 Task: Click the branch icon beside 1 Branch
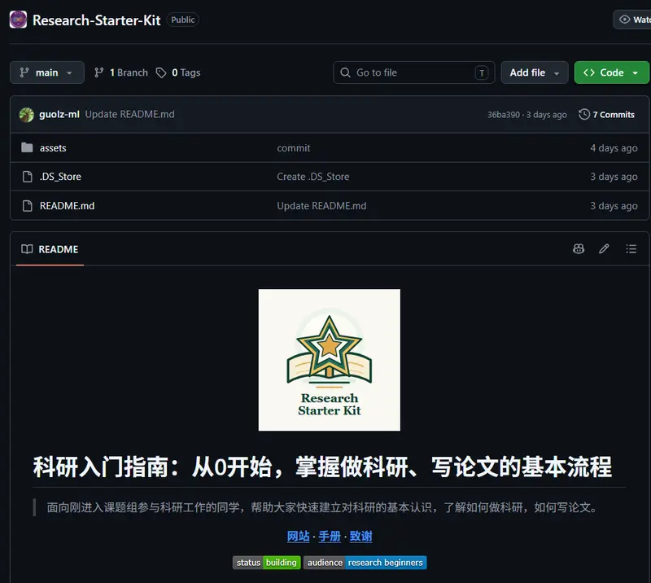click(x=98, y=72)
